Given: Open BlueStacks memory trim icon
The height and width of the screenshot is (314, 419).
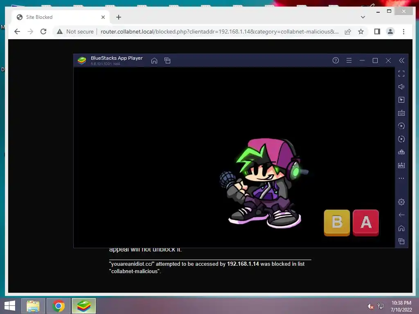Looking at the screenshot, I should (401, 152).
